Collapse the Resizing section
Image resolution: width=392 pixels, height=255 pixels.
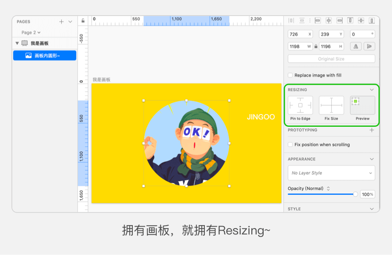372,90
